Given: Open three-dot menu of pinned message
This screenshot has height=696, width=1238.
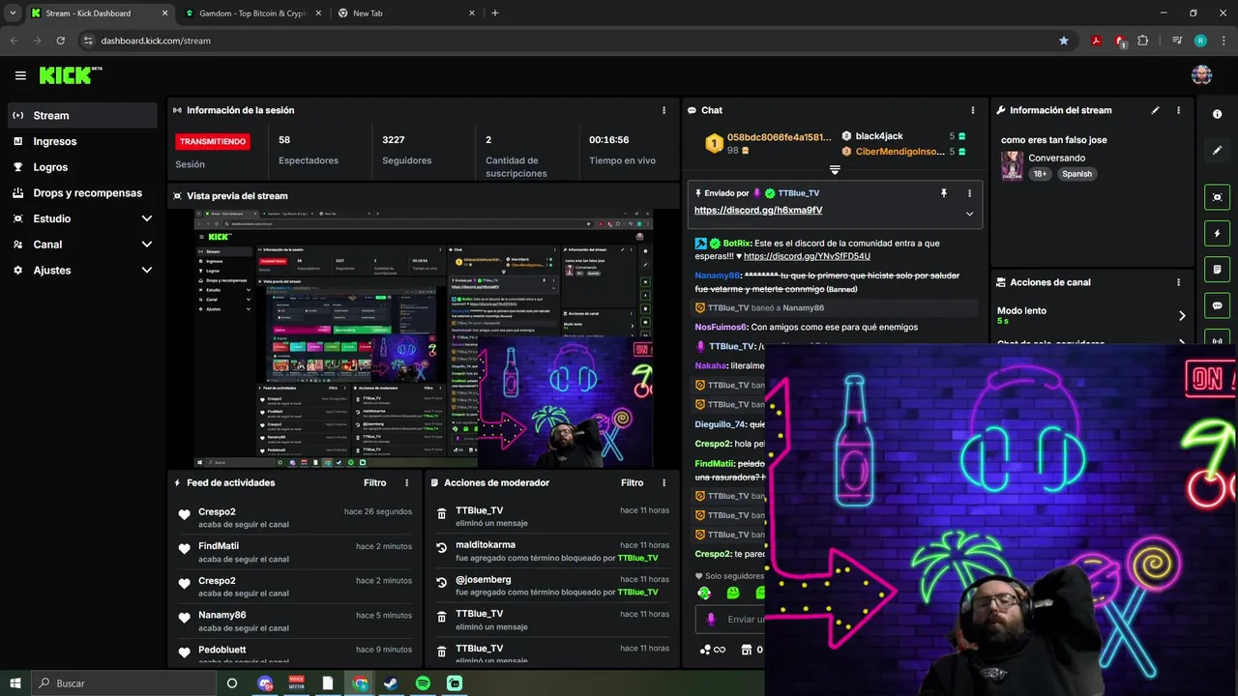Looking at the screenshot, I should coord(969,193).
